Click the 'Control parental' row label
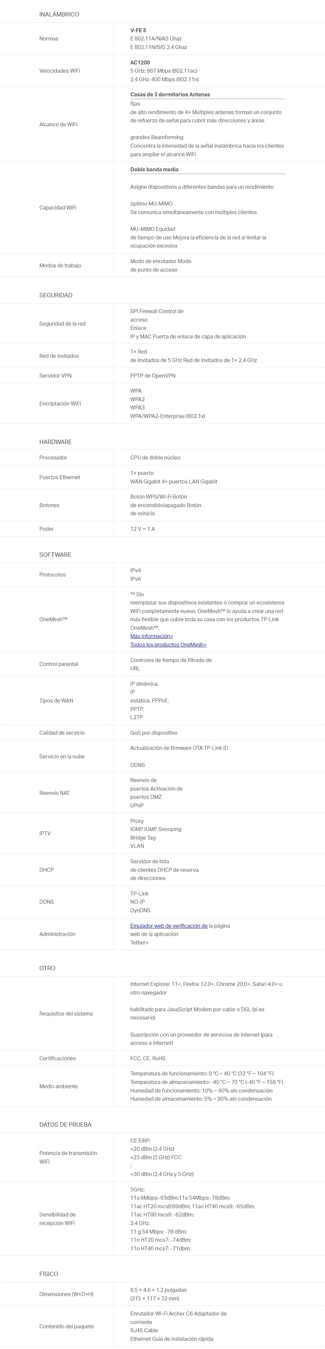This screenshot has height=1349, width=325. point(58,664)
